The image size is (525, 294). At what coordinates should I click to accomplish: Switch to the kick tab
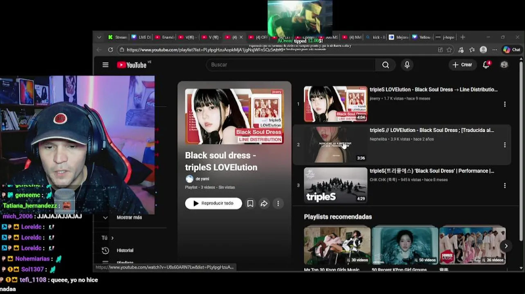(375, 37)
